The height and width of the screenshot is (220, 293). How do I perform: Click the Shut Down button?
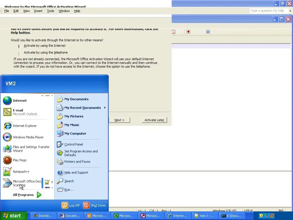[94, 205]
